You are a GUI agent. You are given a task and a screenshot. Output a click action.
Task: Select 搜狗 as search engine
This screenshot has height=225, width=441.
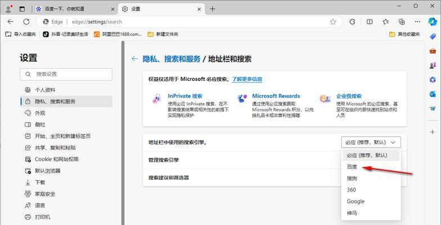(371, 178)
